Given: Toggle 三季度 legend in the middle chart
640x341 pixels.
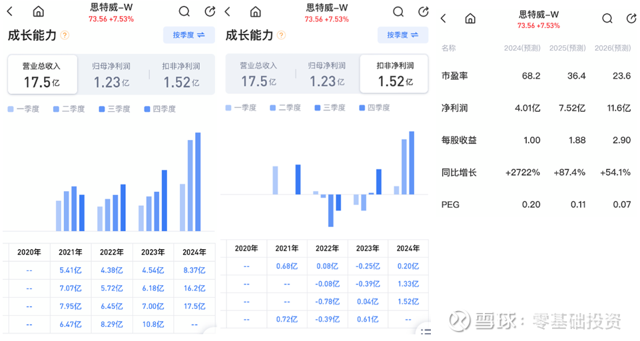Looking at the screenshot, I should (x=330, y=108).
